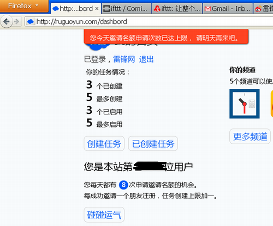The height and width of the screenshot is (226, 273).
Task: Click the 更多频道 button
Action: (x=250, y=136)
